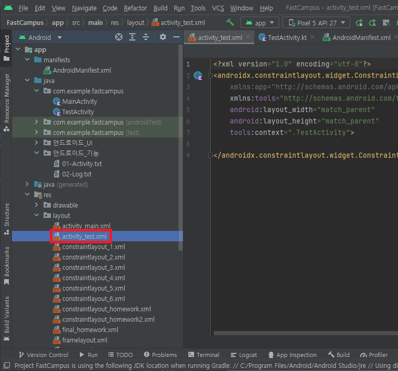The width and height of the screenshot is (398, 371).
Task: Switch to the TestActivity.kt tab
Action: click(x=287, y=37)
